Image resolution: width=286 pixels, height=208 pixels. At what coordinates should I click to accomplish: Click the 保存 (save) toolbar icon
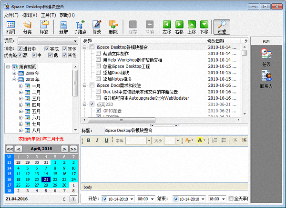pos(133,27)
